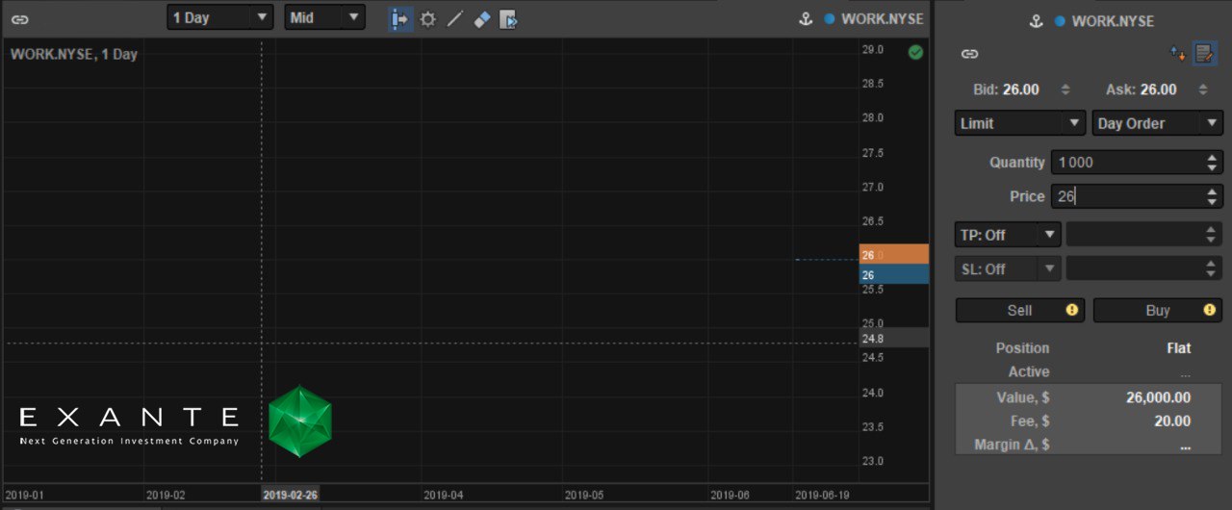
Task: Click warning icon on Sell button
Action: pos(1071,310)
